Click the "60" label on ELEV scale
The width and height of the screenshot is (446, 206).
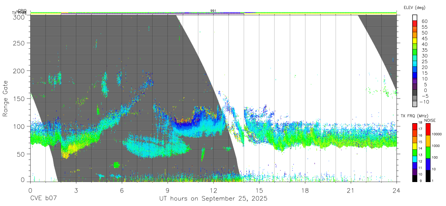click(x=424, y=21)
